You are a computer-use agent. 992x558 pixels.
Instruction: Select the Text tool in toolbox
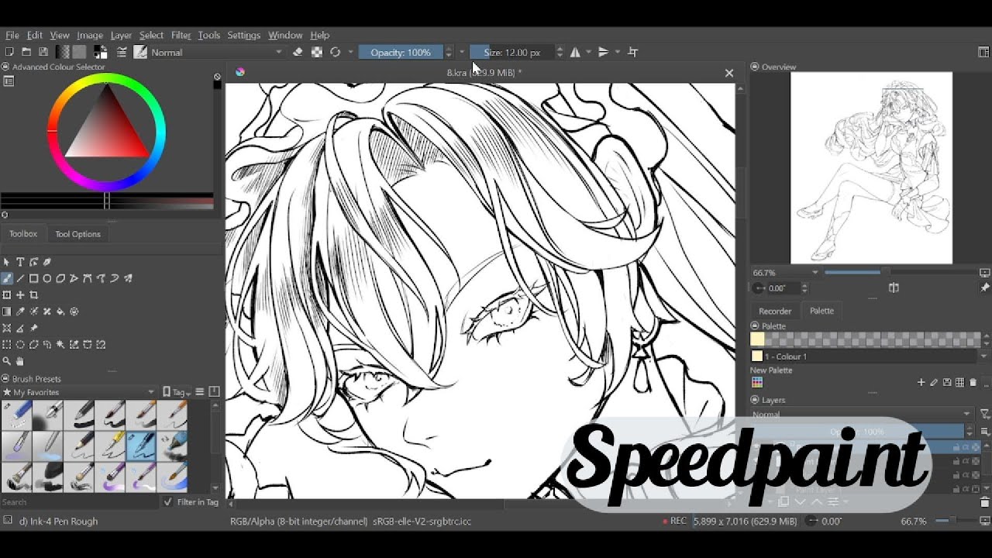pos(20,263)
